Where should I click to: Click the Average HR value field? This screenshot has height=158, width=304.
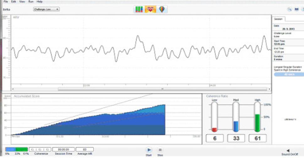[x=85, y=149]
